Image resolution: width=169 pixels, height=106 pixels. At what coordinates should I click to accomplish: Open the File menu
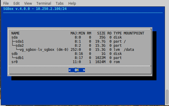6,3
